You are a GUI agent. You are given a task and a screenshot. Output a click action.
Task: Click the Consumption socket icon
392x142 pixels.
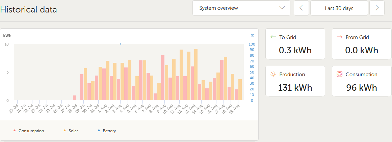point(340,74)
